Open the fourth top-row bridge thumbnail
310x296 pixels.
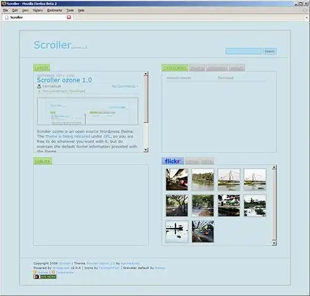pyautogui.click(x=255, y=180)
